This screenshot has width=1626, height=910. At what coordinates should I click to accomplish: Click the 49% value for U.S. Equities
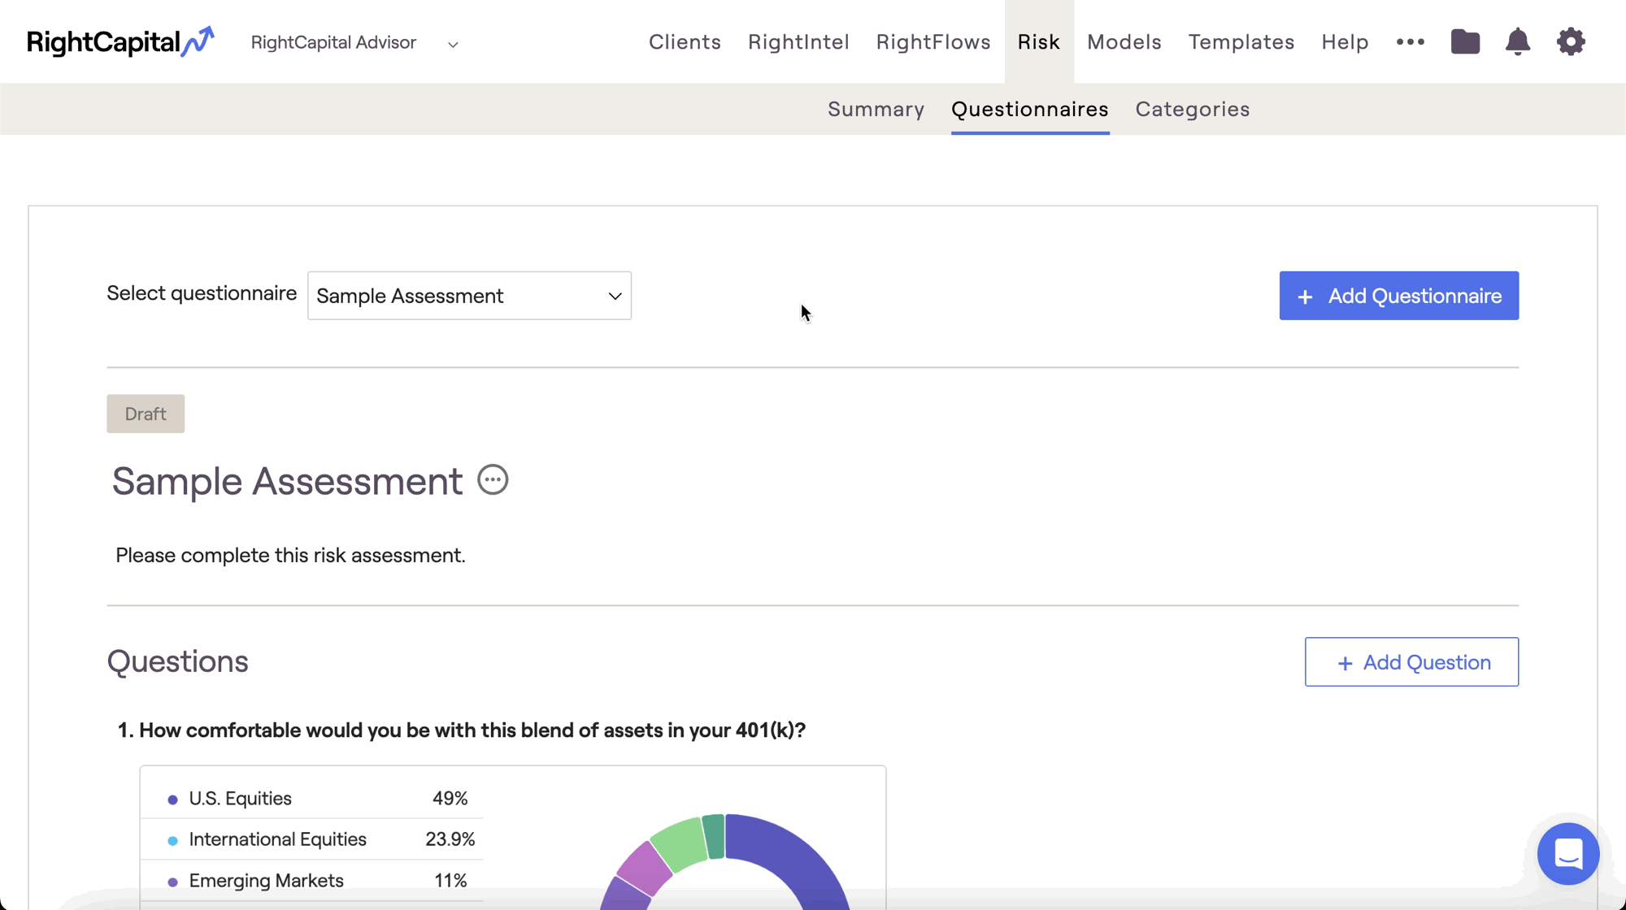[450, 799]
